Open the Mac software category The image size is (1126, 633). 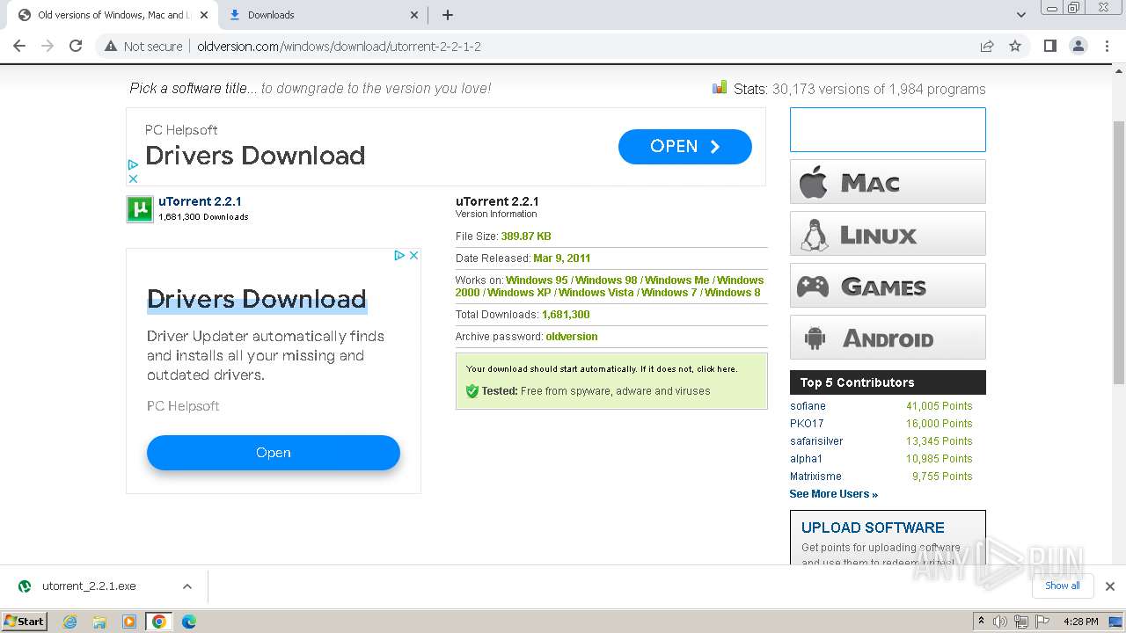tap(888, 182)
